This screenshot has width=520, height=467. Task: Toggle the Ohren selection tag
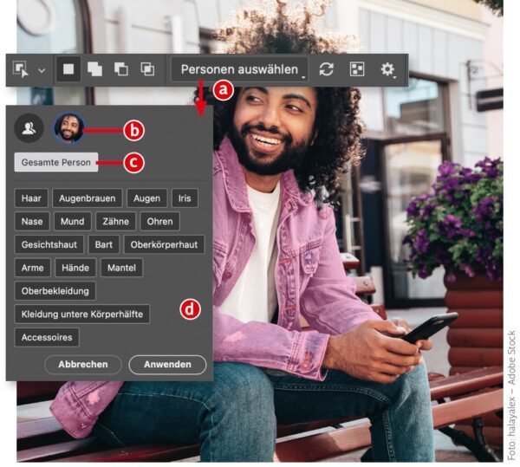tap(159, 222)
